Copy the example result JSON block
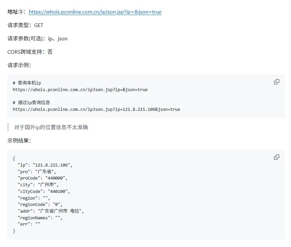Image resolution: width=291 pixels, height=247 pixels. tap(277, 157)
